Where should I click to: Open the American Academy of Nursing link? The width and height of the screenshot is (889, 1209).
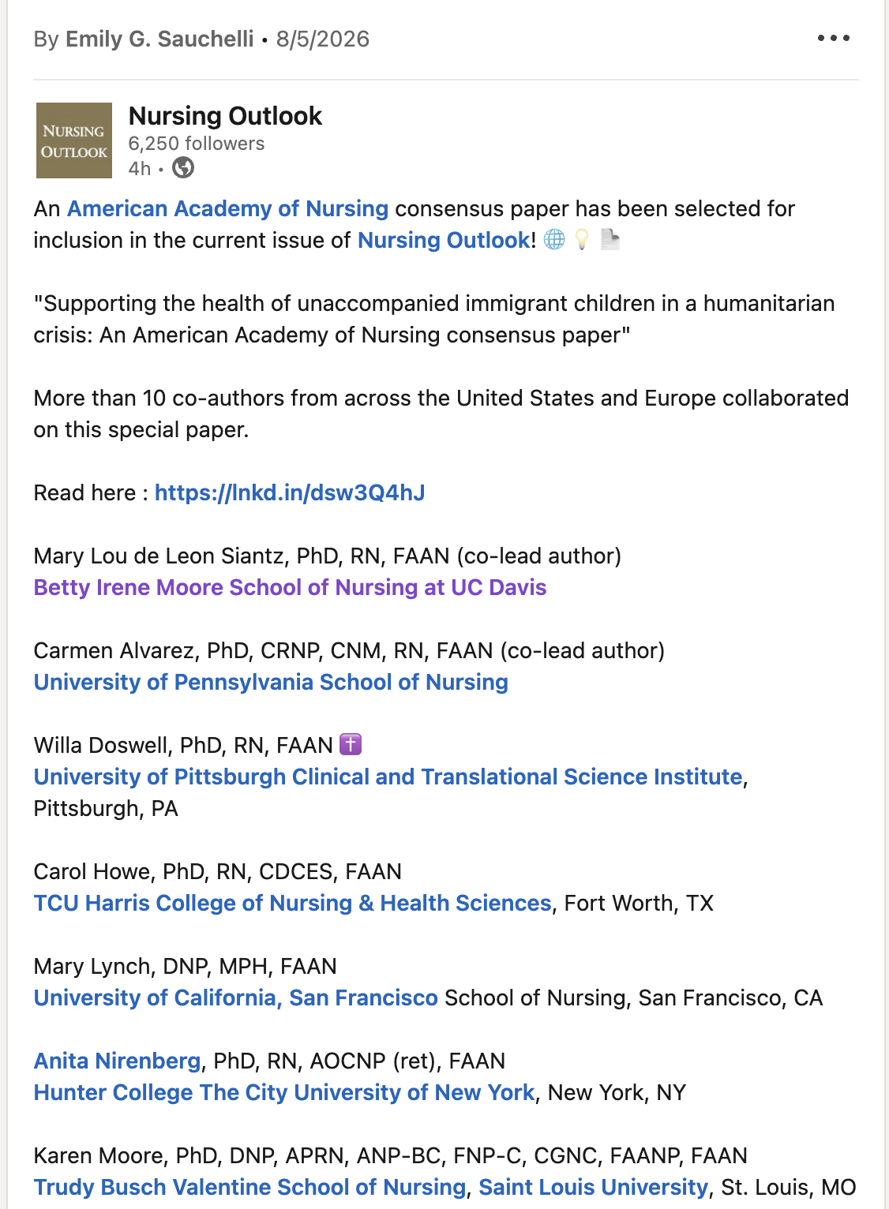point(227,208)
